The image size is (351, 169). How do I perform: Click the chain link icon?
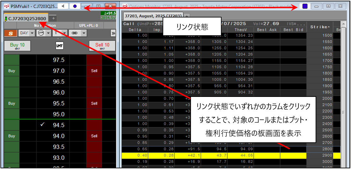(74, 33)
